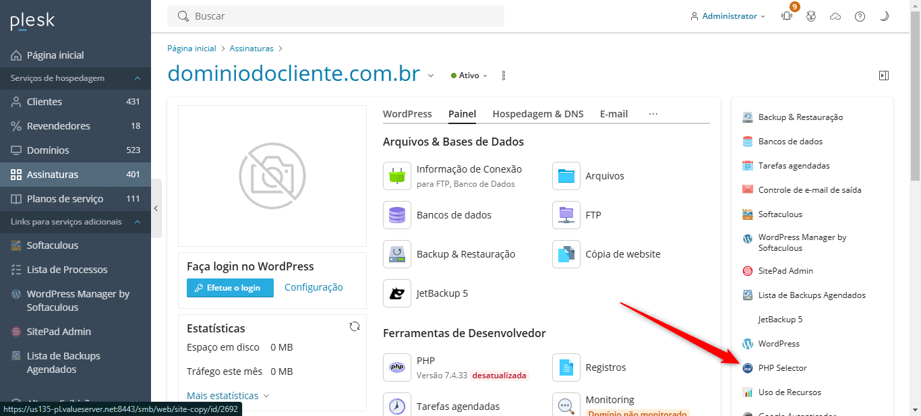Open Planos de serviço in sidebar
This screenshot has width=921, height=416.
pos(76,199)
